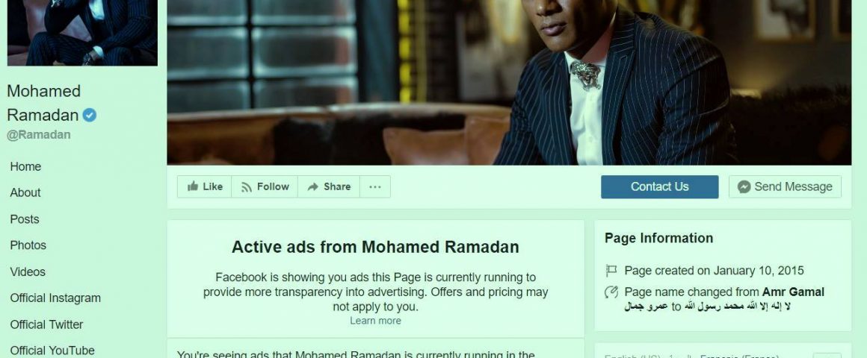Open the Learn more link

point(375,321)
